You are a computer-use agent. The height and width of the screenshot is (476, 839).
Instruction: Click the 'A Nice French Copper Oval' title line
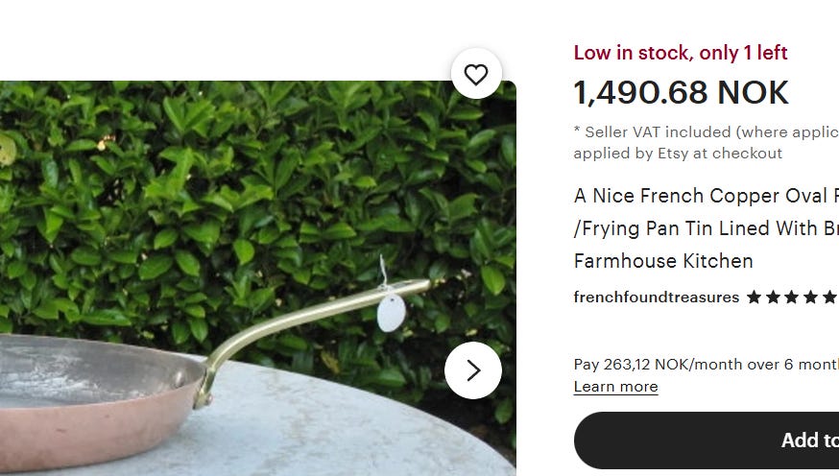tap(706, 196)
